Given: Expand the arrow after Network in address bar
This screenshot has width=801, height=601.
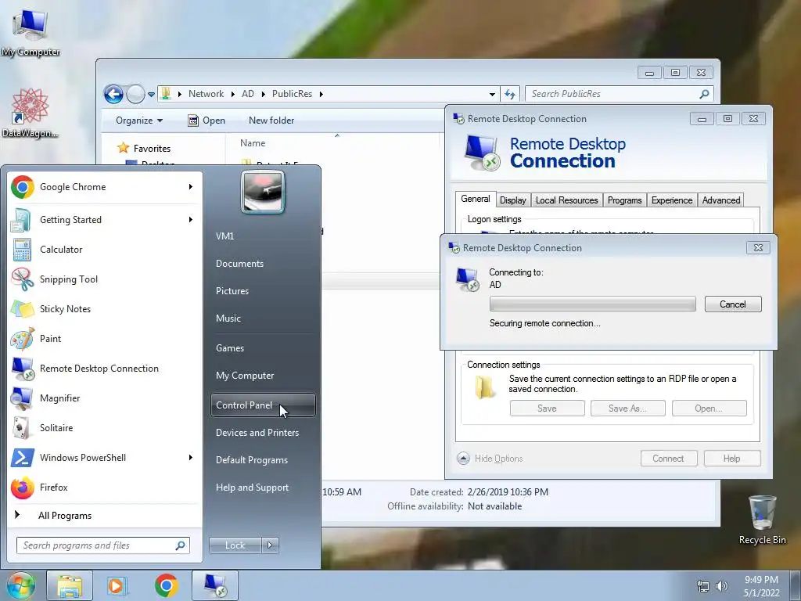Looking at the screenshot, I should click(x=233, y=94).
